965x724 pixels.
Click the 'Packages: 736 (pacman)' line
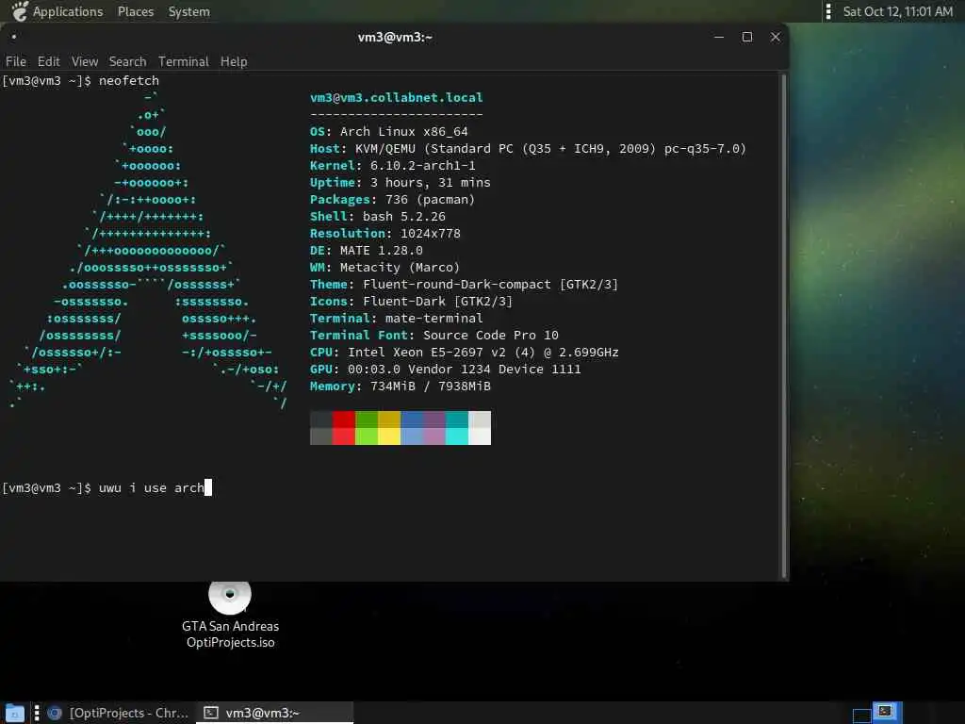point(393,200)
